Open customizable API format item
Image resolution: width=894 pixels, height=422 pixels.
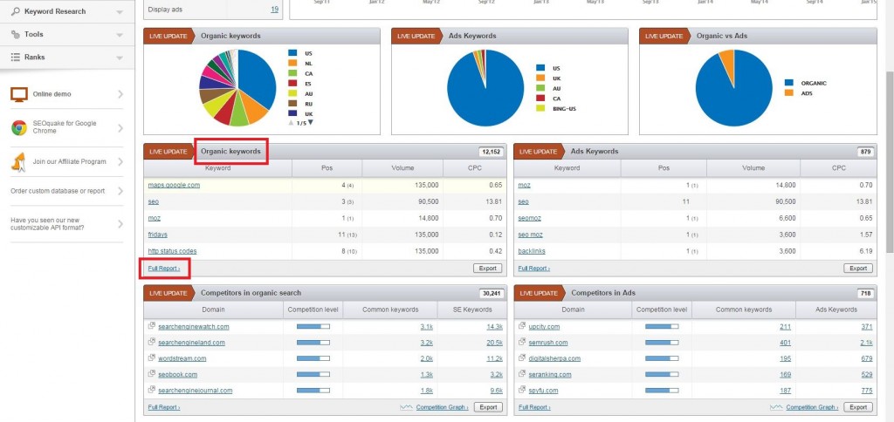pyautogui.click(x=66, y=224)
